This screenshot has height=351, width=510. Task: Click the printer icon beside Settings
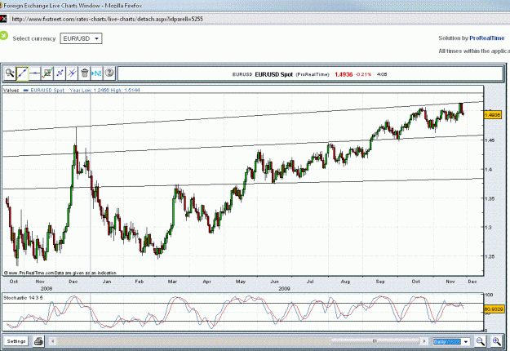pyautogui.click(x=39, y=341)
